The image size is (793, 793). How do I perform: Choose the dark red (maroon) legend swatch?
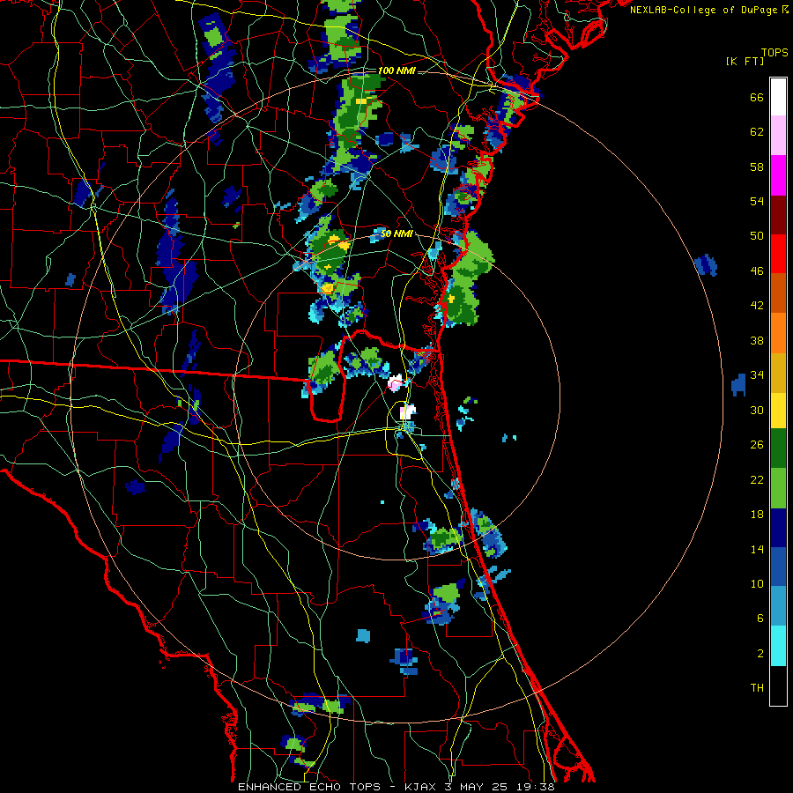pos(778,214)
